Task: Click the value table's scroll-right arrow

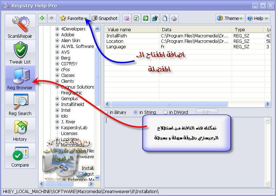Action: point(267,104)
